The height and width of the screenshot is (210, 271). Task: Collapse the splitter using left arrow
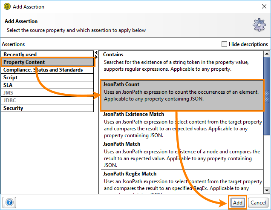96,52
